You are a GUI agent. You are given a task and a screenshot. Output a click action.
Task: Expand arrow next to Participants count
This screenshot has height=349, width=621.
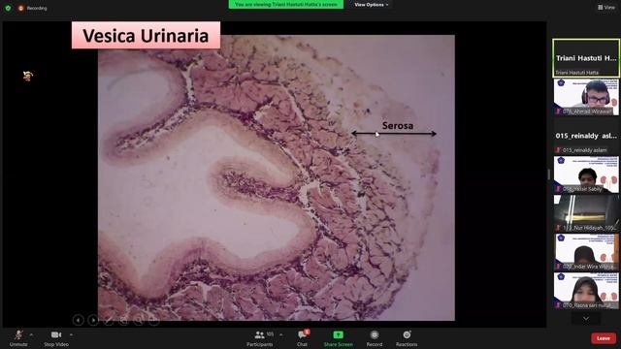[281, 334]
